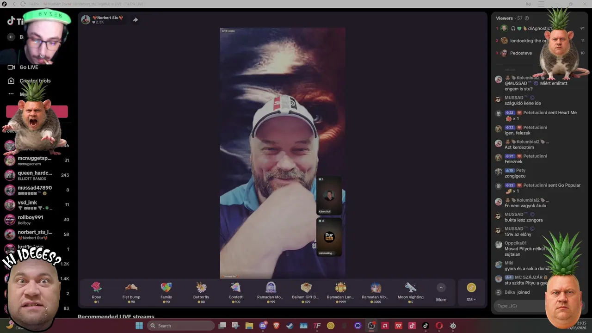Viewport: 592px width, 333px height.
Task: Click the Go LIVE camera icon
Action: (12, 67)
